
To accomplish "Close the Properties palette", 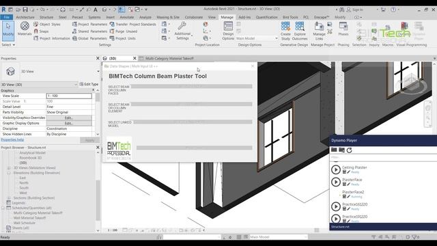I will coord(98,58).
